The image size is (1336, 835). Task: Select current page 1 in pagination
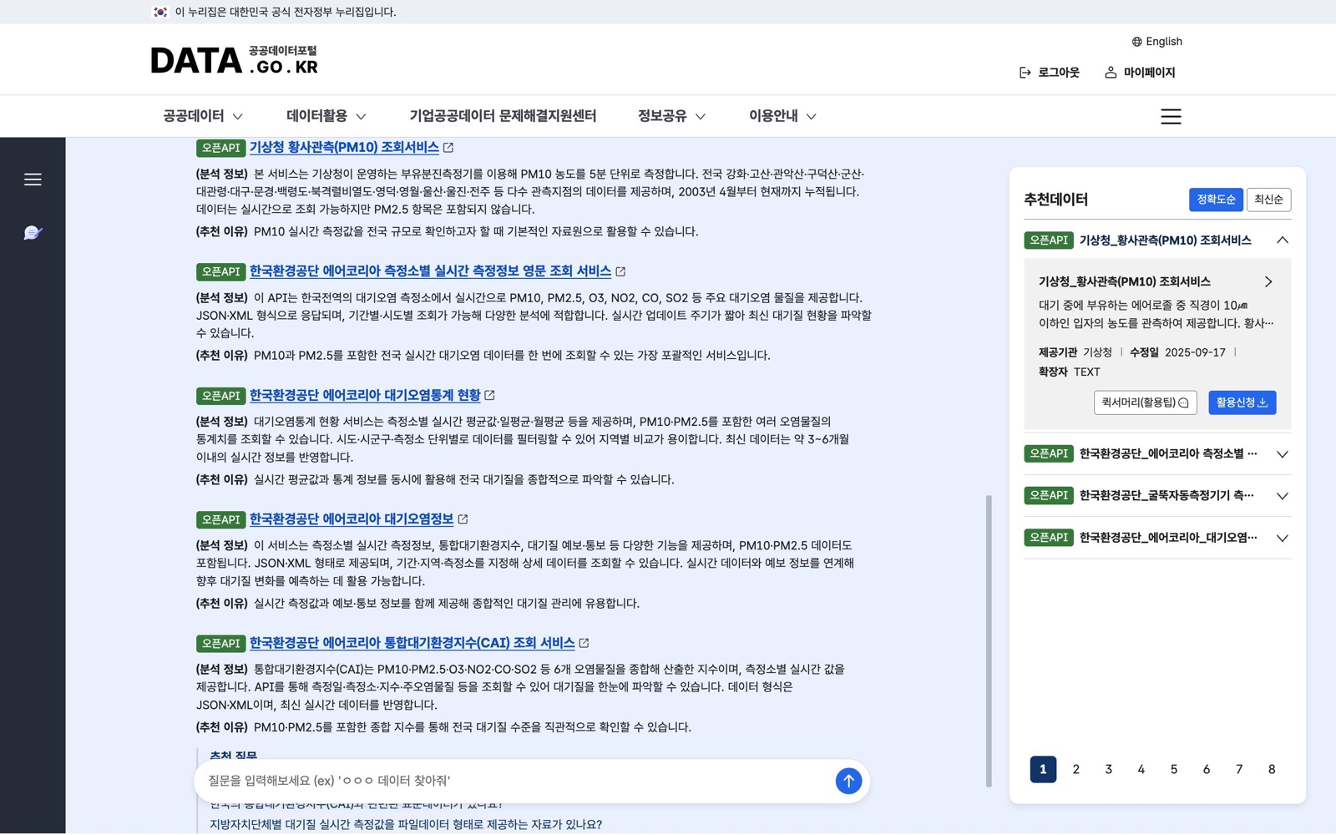[x=1043, y=770]
